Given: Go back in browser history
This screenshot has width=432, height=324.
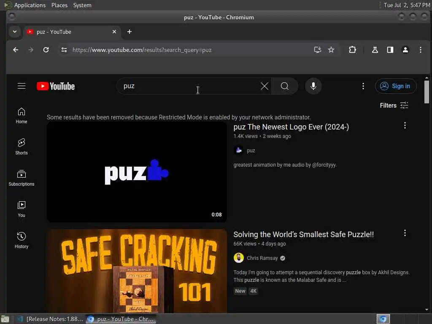Looking at the screenshot, I should pyautogui.click(x=16, y=50).
